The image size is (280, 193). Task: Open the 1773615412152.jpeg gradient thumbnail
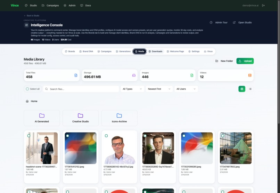[x=81, y=148]
